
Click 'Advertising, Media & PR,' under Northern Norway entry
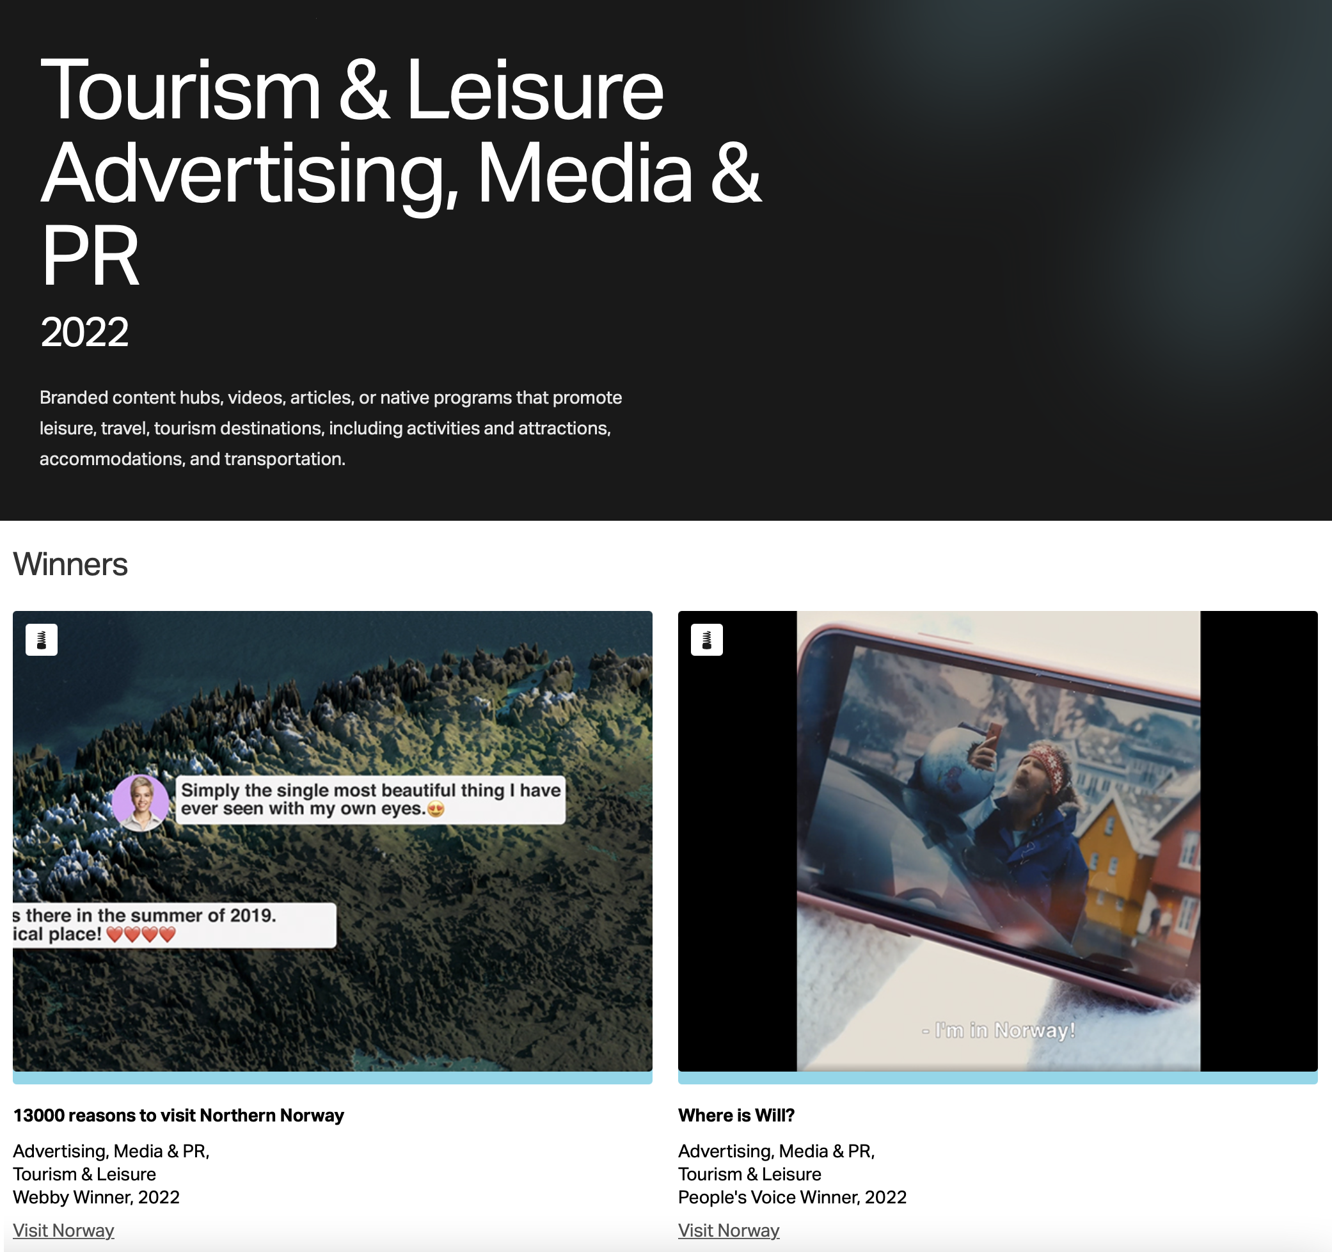tap(111, 1151)
